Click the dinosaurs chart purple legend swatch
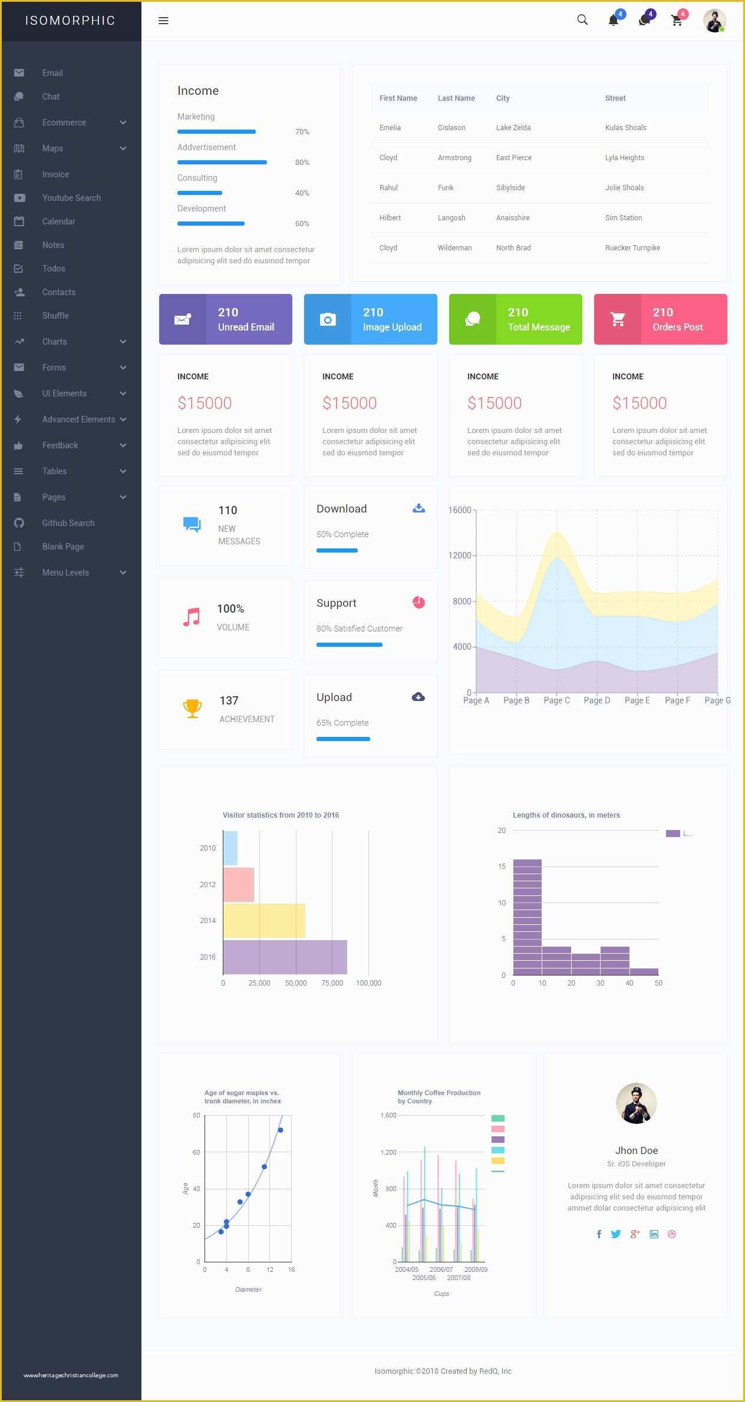 click(673, 834)
